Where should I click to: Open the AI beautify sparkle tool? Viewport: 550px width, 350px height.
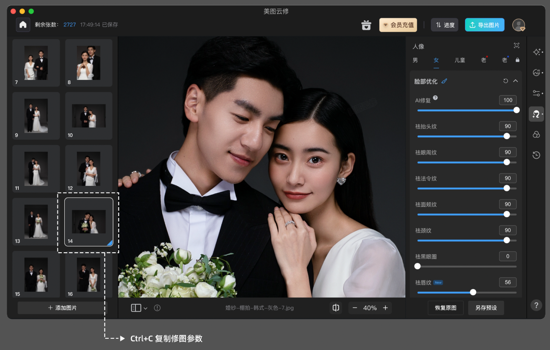[536, 52]
